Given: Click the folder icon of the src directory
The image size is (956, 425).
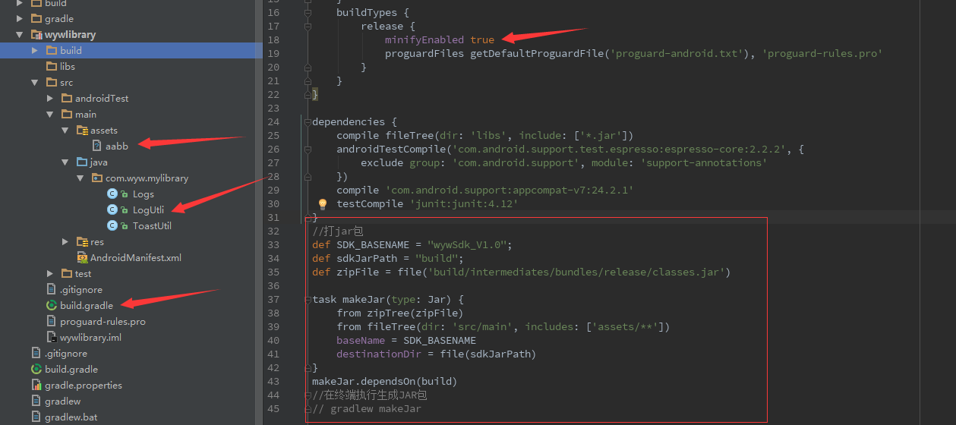Looking at the screenshot, I should coord(52,82).
